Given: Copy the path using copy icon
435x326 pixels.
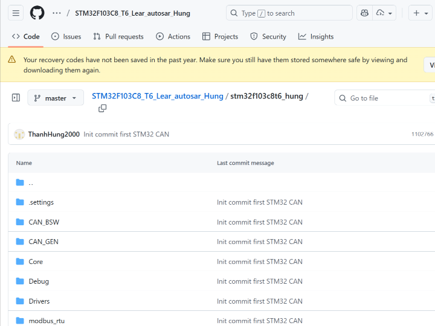Looking at the screenshot, I should [x=102, y=108].
